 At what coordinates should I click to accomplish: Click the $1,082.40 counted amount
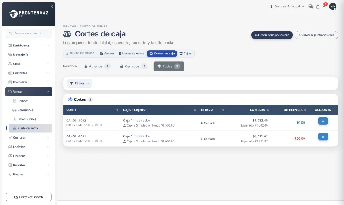(x=260, y=121)
